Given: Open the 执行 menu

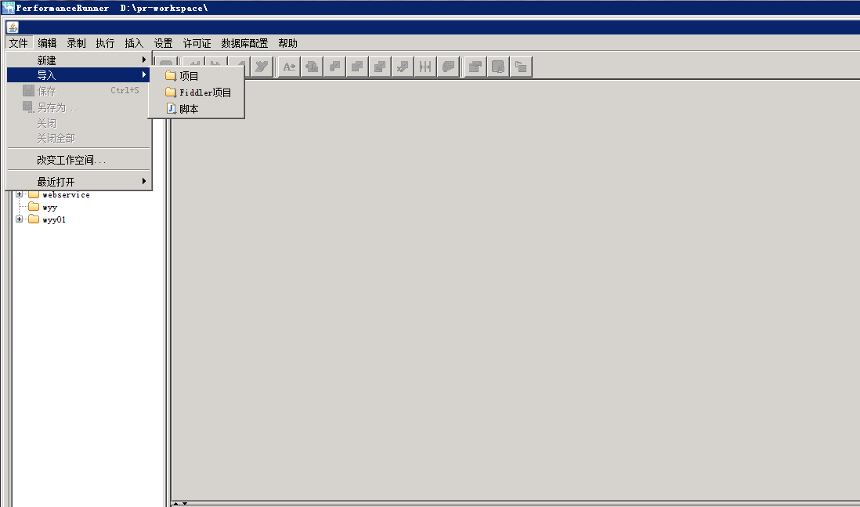Looking at the screenshot, I should coord(105,43).
